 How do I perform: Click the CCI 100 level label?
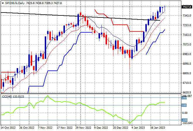point(184,105)
